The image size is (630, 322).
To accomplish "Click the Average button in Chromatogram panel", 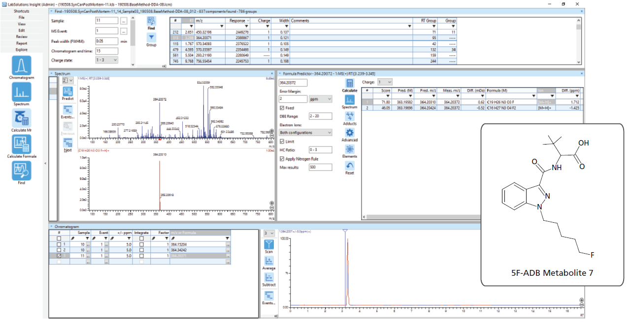I will coord(269,263).
